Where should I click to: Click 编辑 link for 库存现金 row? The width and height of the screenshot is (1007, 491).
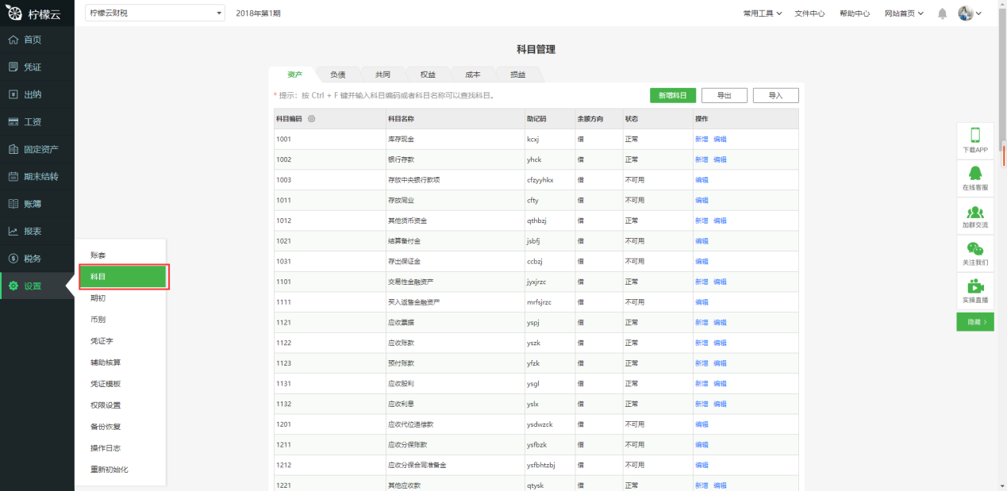click(720, 139)
